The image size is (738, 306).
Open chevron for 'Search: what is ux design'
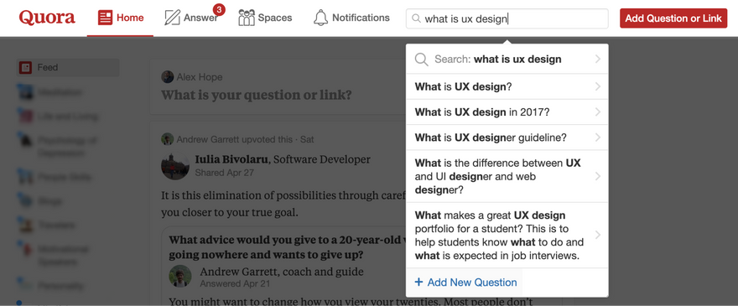tap(598, 59)
